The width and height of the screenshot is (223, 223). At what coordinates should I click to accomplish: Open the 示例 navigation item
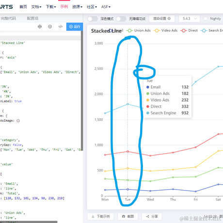pos(64,7)
